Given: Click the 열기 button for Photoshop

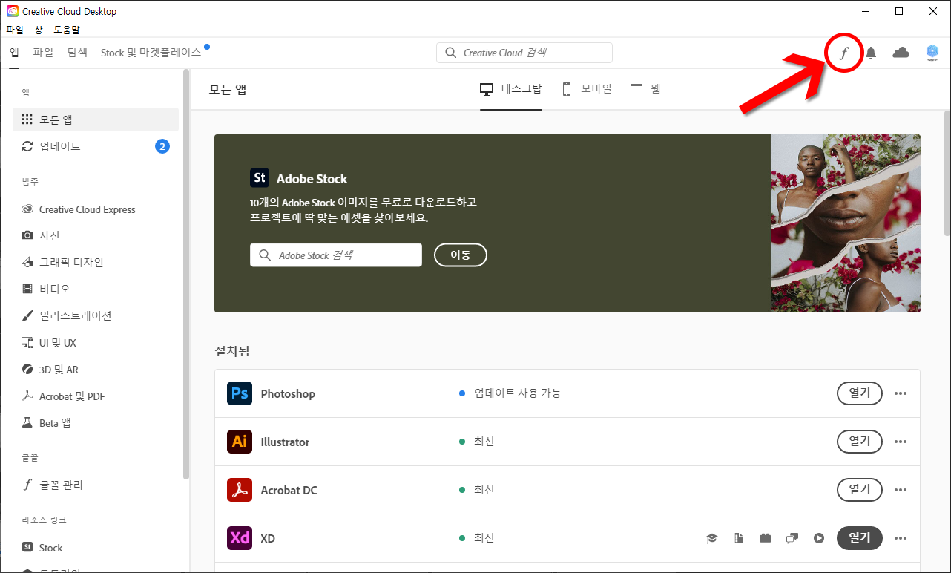Looking at the screenshot, I should [860, 393].
